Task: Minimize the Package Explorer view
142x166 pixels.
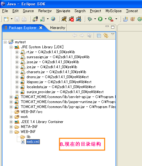Action: [x=107, y=26]
